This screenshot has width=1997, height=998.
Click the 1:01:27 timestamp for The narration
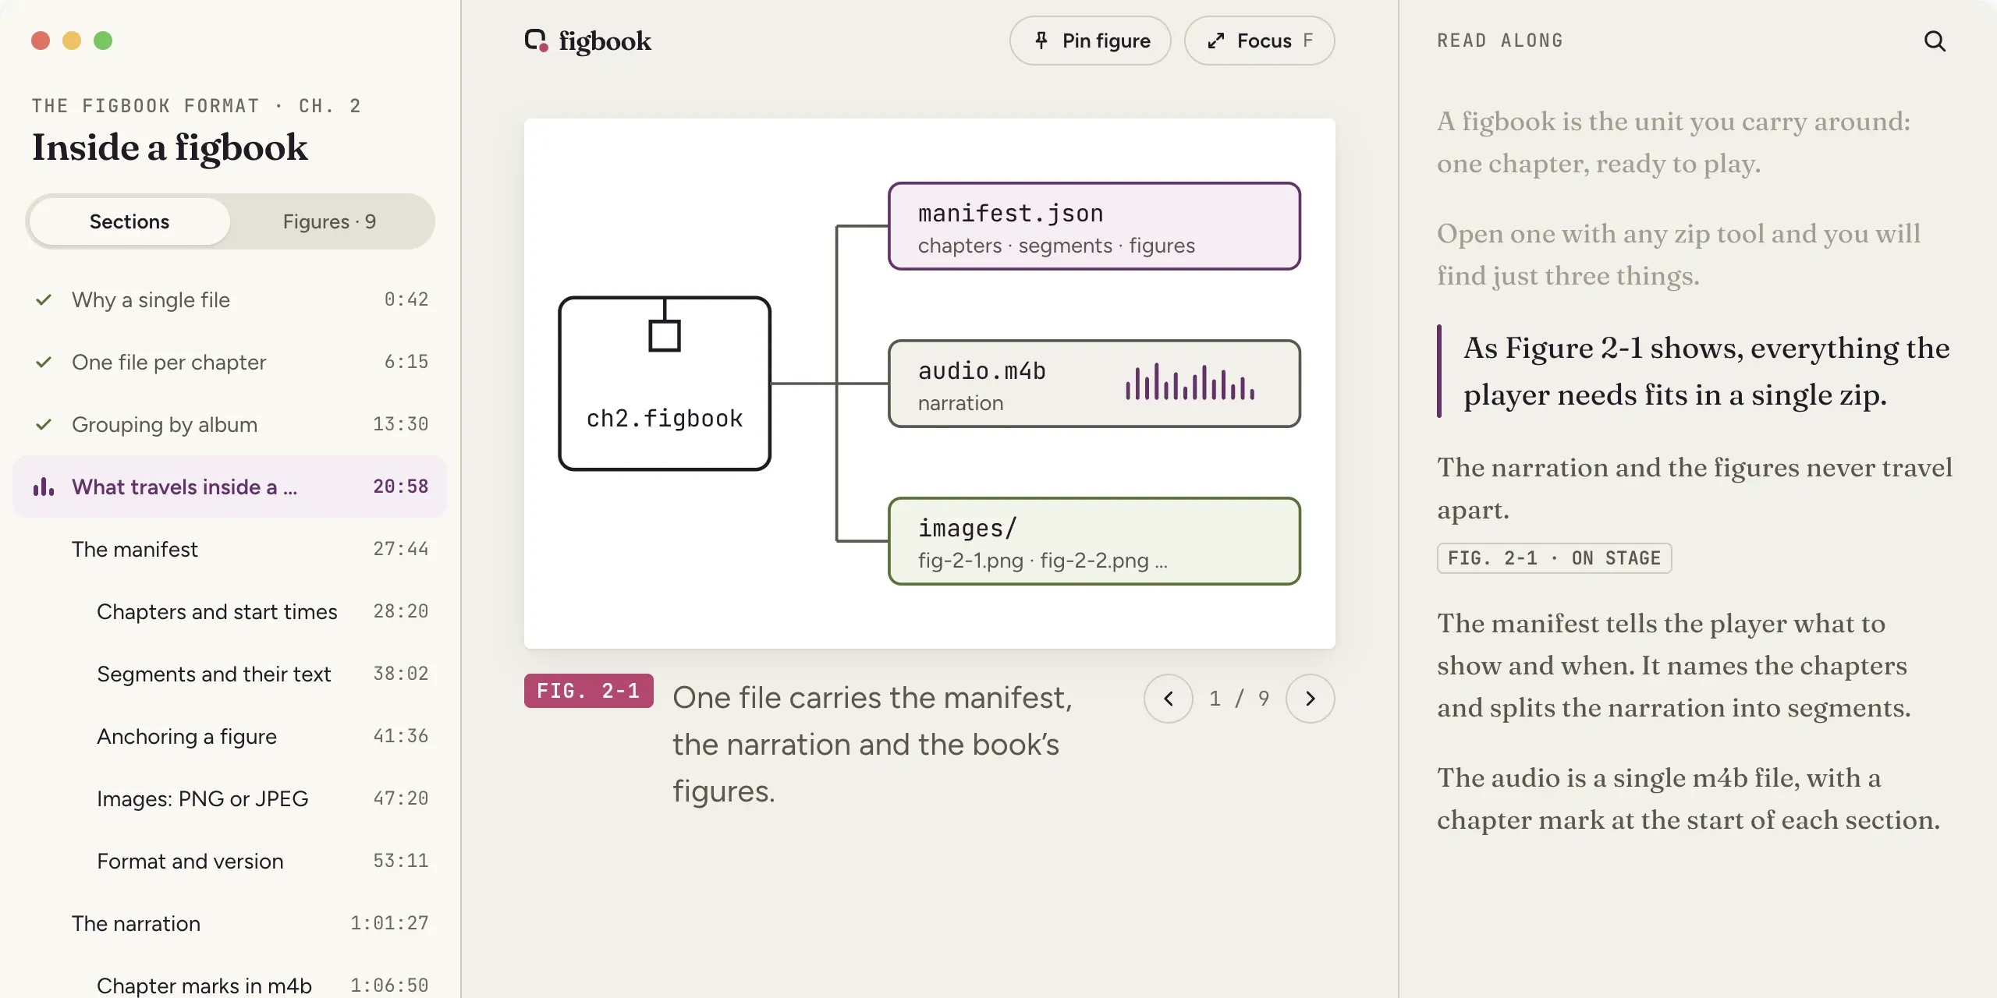tap(389, 923)
